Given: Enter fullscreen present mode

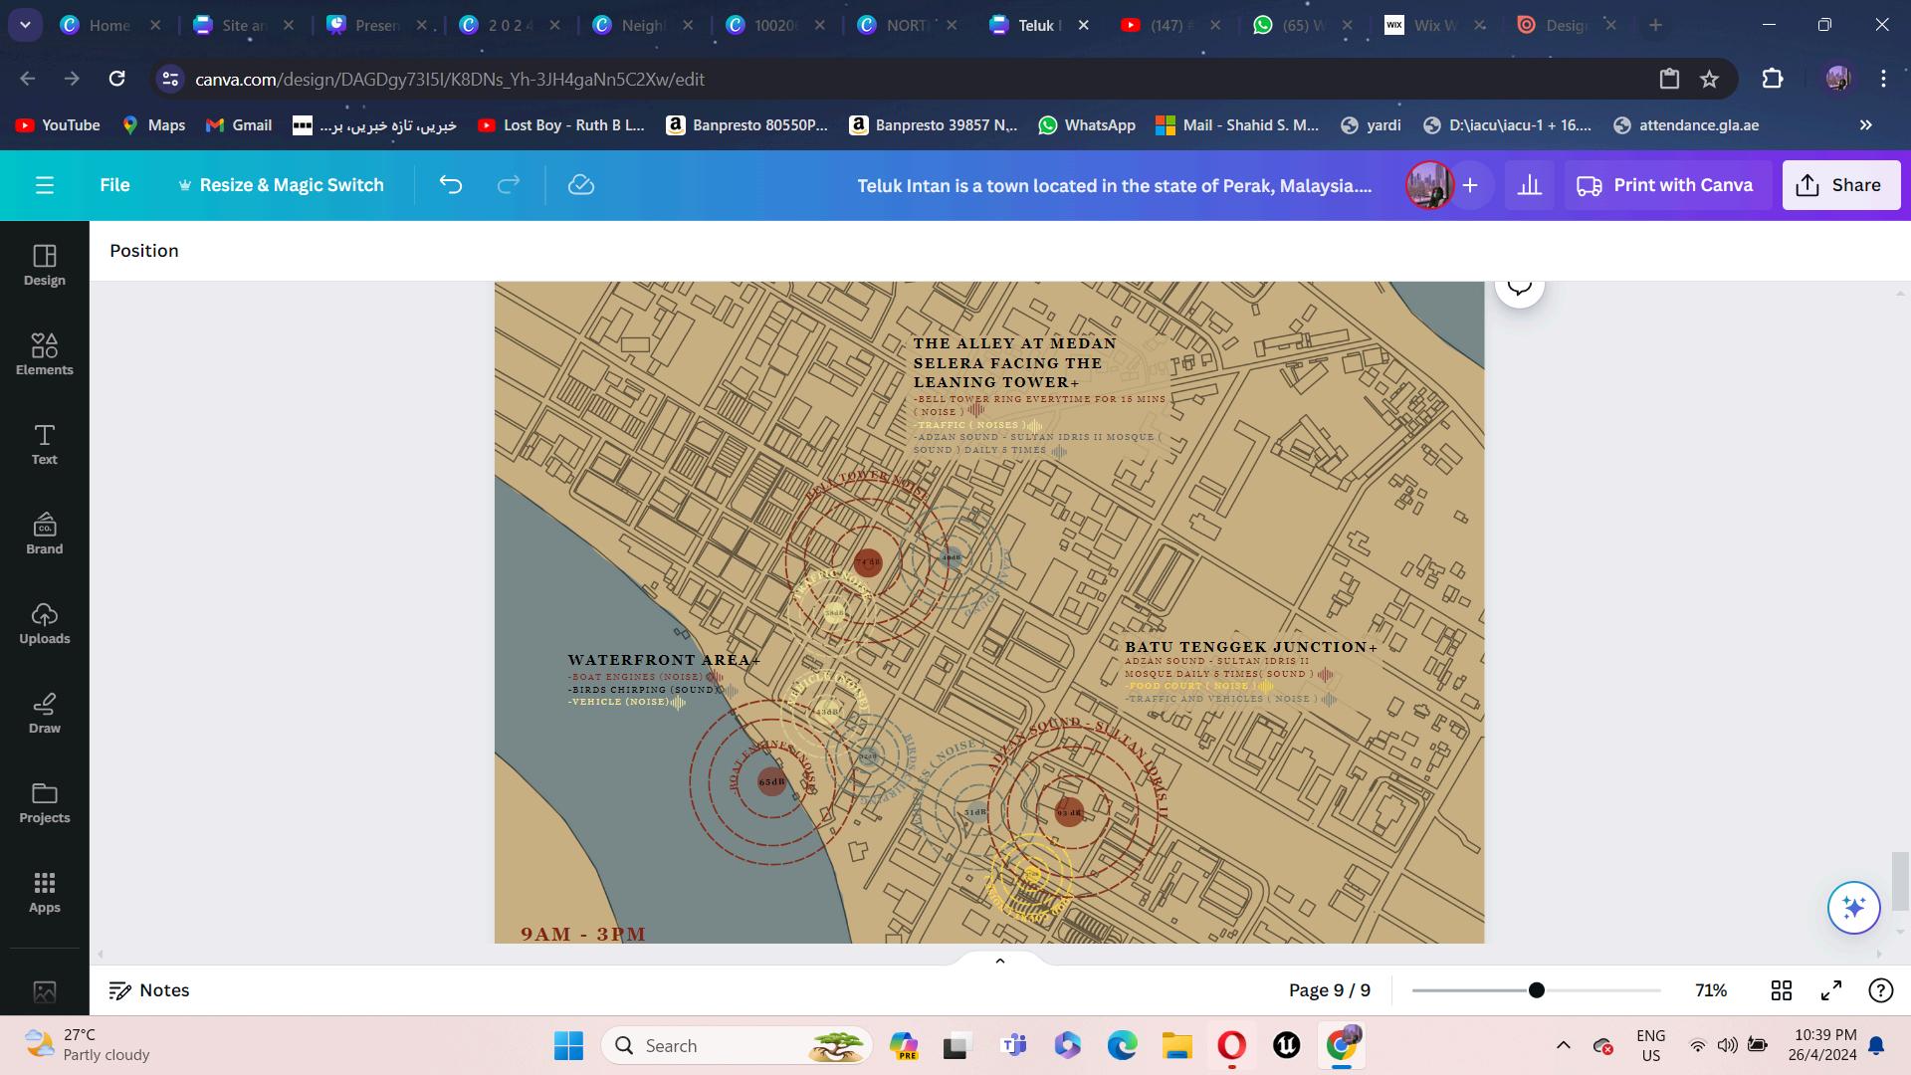Looking at the screenshot, I should (x=1831, y=990).
